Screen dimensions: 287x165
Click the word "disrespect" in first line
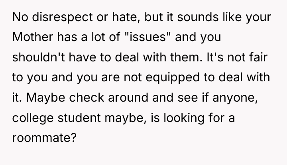coord(63,17)
